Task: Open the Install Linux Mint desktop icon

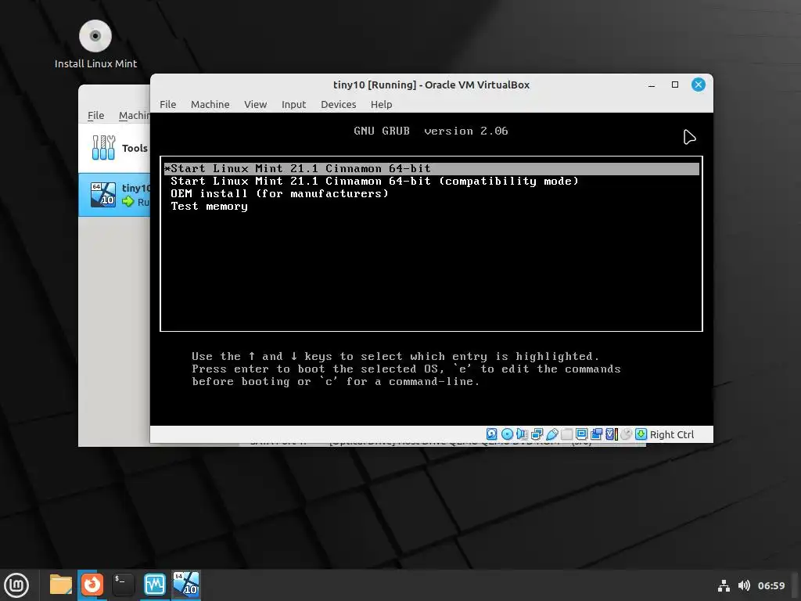Action: pyautogui.click(x=95, y=45)
